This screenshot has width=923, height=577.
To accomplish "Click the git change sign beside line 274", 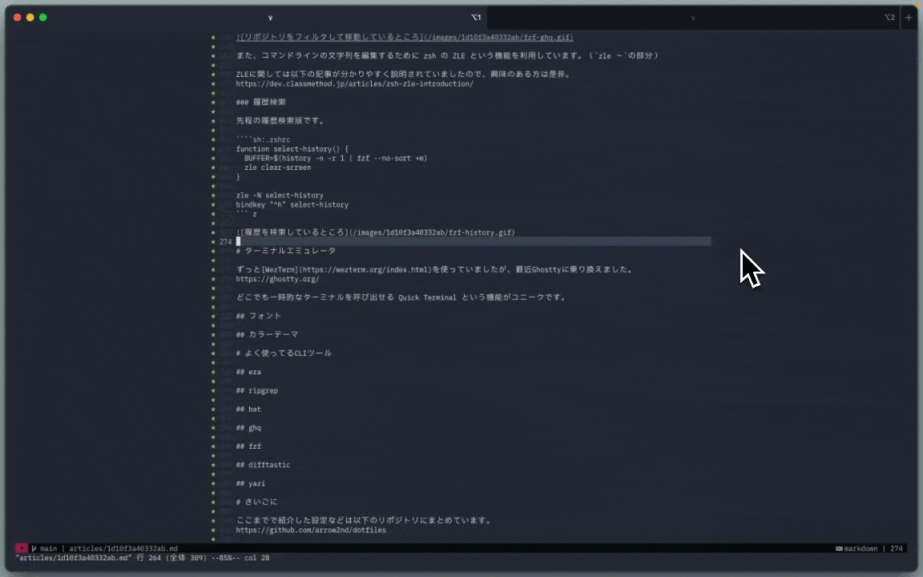I will point(213,241).
